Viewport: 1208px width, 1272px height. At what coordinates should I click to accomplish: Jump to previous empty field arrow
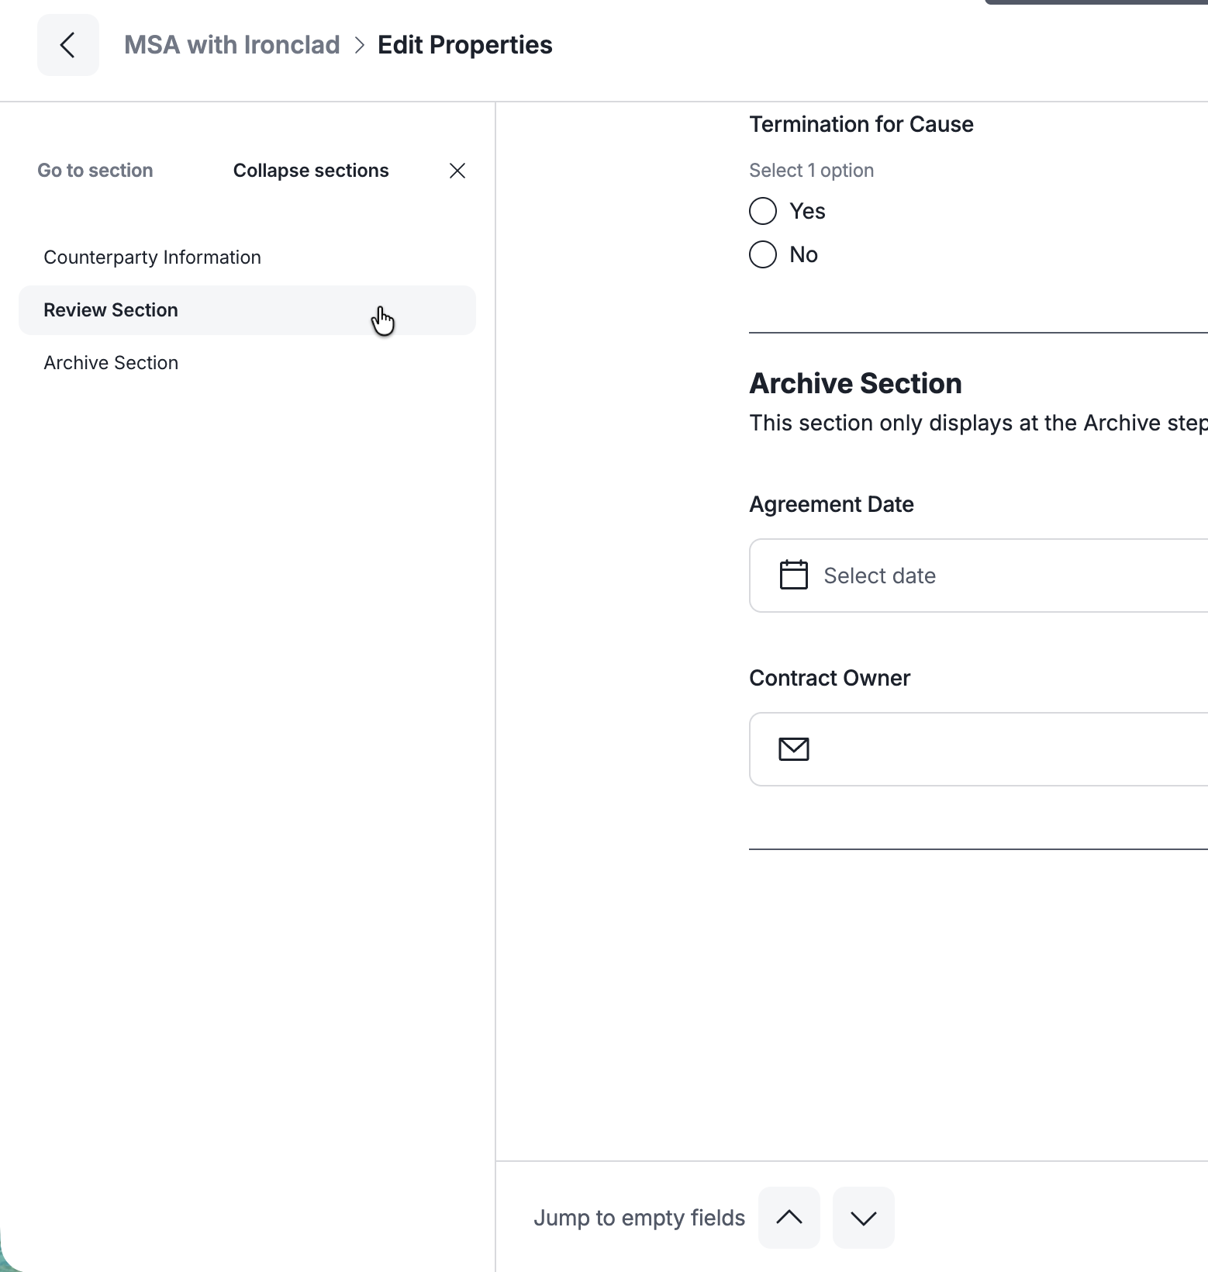[x=789, y=1217]
